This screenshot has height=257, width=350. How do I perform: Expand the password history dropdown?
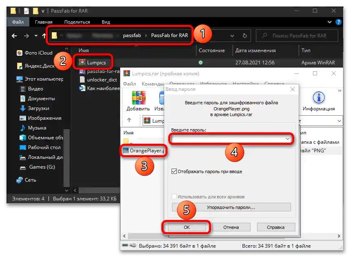(x=288, y=139)
